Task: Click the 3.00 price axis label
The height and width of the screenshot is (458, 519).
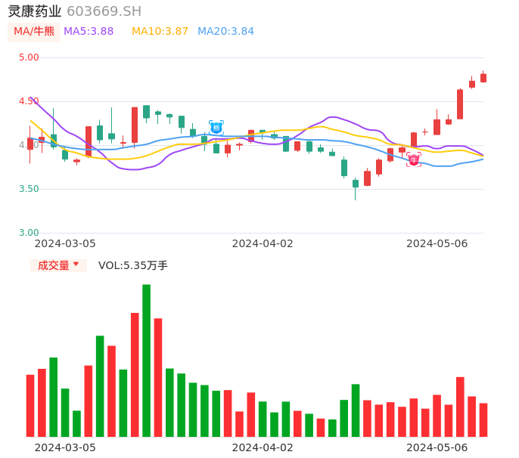Action: tap(29, 233)
